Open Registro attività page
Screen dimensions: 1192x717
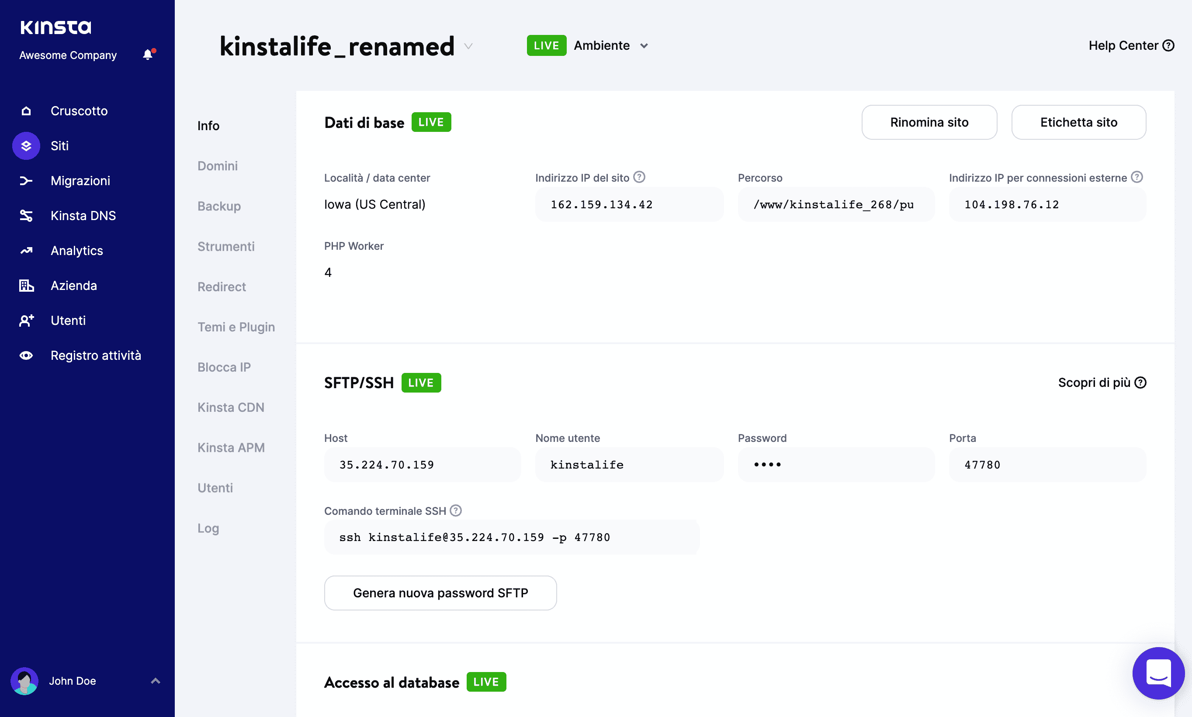(96, 355)
